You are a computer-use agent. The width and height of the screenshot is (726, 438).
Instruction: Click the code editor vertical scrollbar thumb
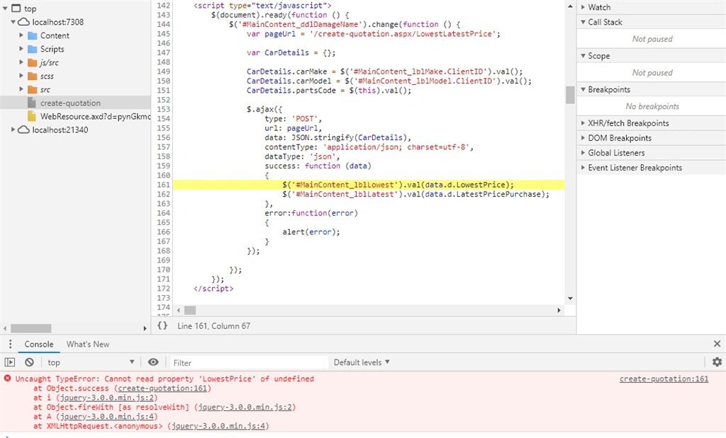tap(570, 96)
